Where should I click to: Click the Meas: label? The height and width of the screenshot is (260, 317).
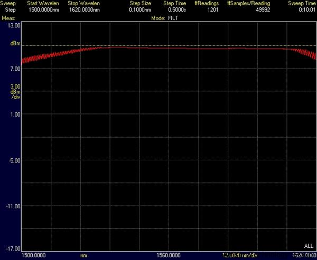coord(8,17)
